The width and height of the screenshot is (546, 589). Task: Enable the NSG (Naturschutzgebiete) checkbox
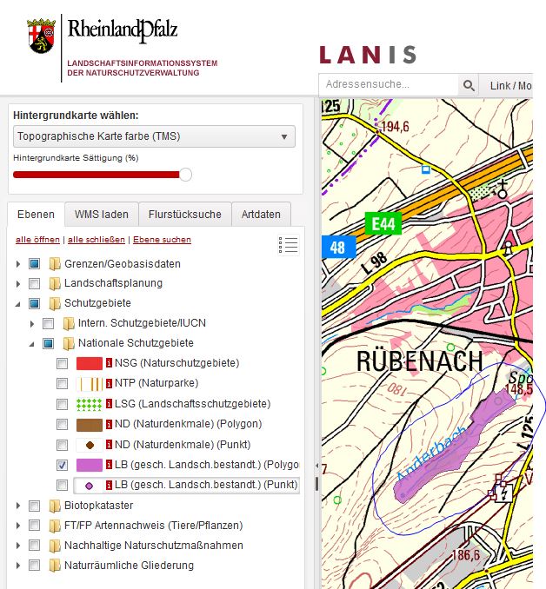point(62,363)
